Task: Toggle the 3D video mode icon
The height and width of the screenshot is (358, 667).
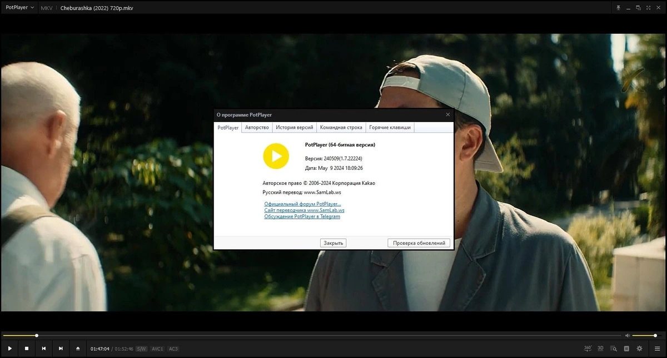Action: tap(600, 349)
